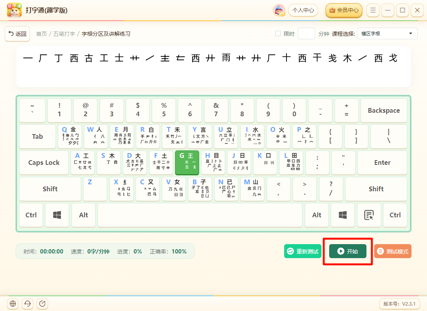
Task: Click the 正确率 100% accuracy readout
Action: pyautogui.click(x=168, y=252)
